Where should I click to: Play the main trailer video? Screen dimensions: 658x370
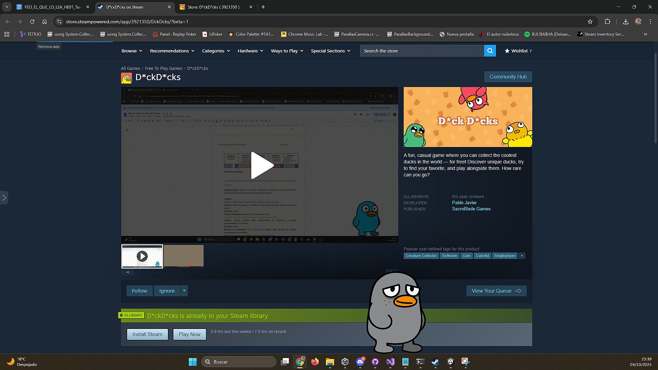tap(262, 165)
